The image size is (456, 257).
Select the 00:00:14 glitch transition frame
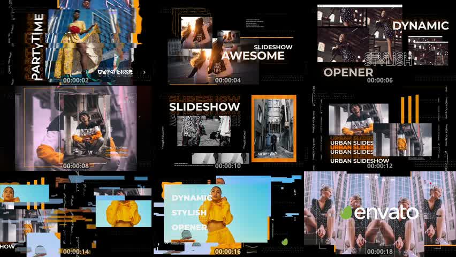click(x=76, y=214)
